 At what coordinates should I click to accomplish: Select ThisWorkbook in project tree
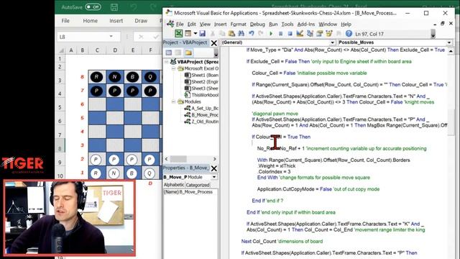click(x=201, y=95)
